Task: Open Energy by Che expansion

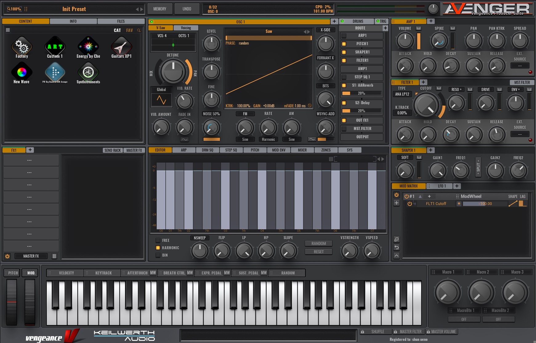Action: click(88, 47)
